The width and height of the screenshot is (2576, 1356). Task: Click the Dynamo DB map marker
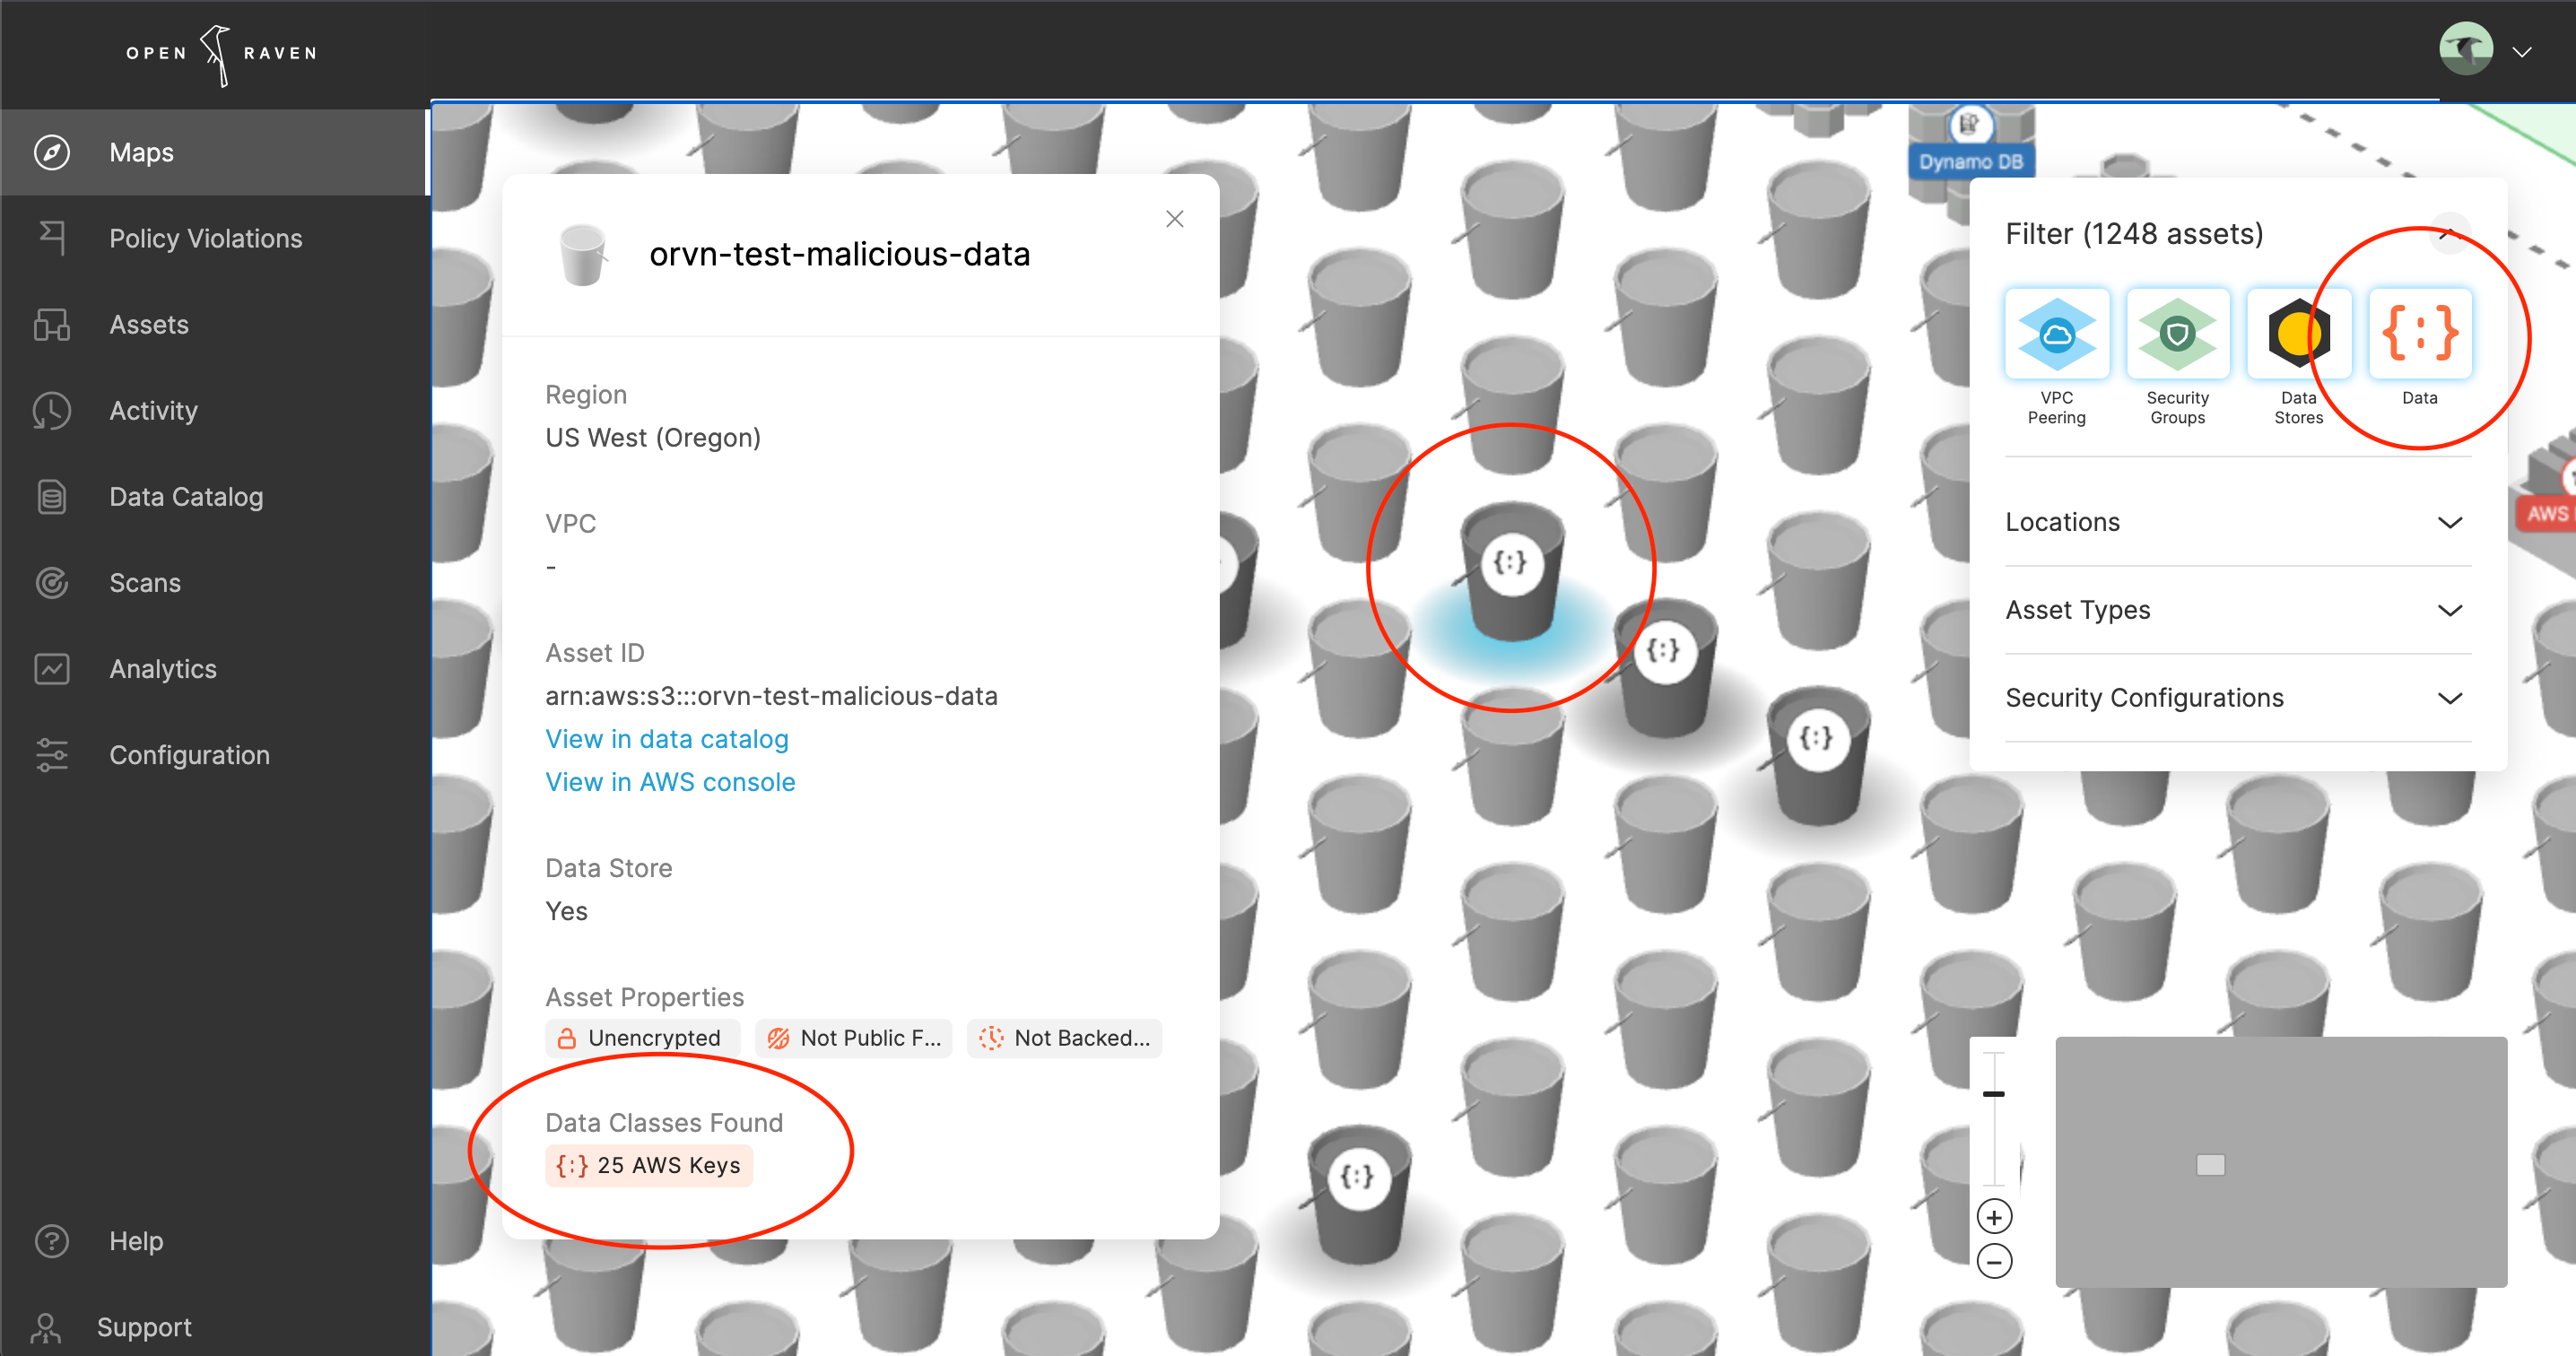[x=1970, y=160]
